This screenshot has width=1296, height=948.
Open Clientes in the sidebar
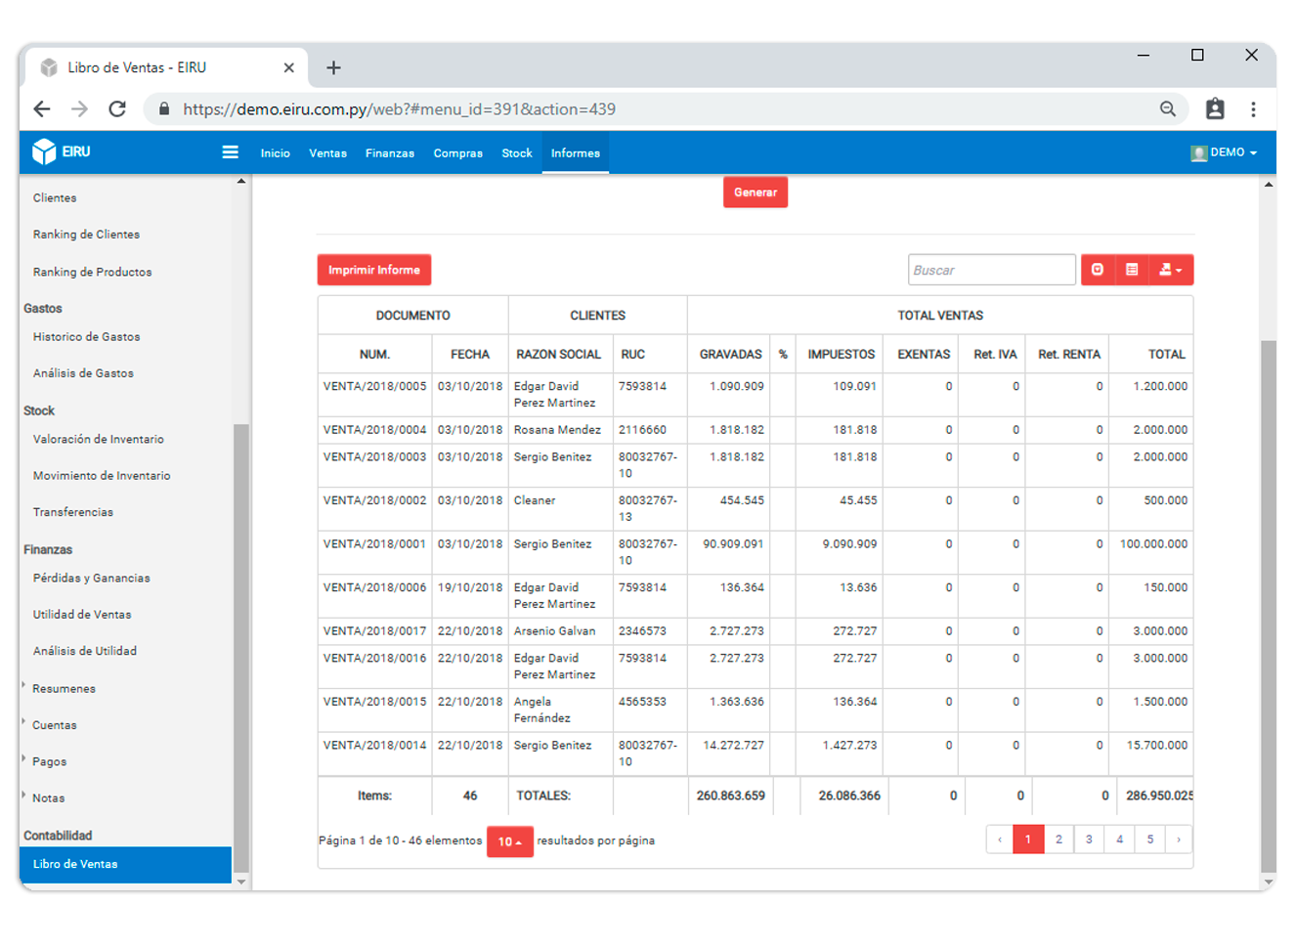(x=55, y=198)
